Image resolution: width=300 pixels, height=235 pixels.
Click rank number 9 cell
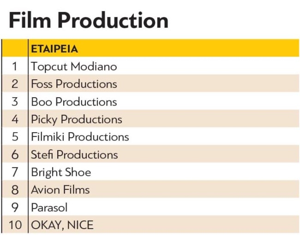(15, 207)
